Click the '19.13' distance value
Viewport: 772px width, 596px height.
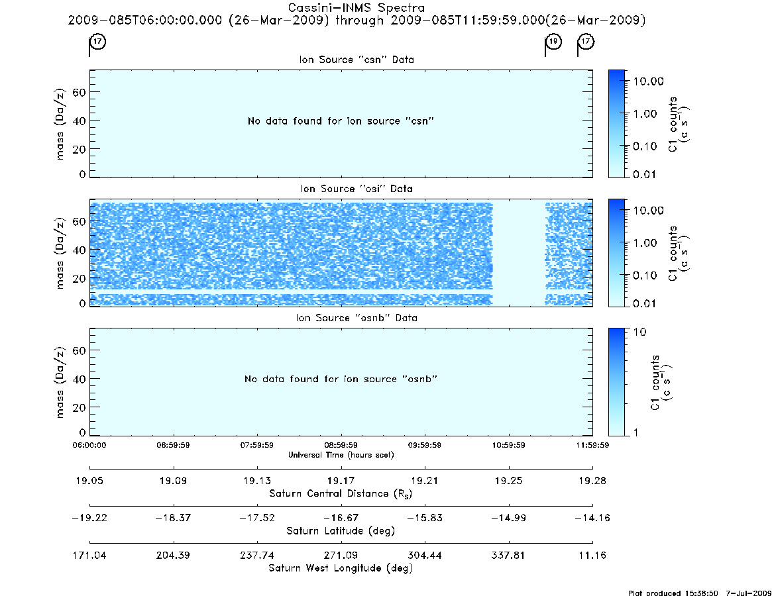click(x=257, y=481)
